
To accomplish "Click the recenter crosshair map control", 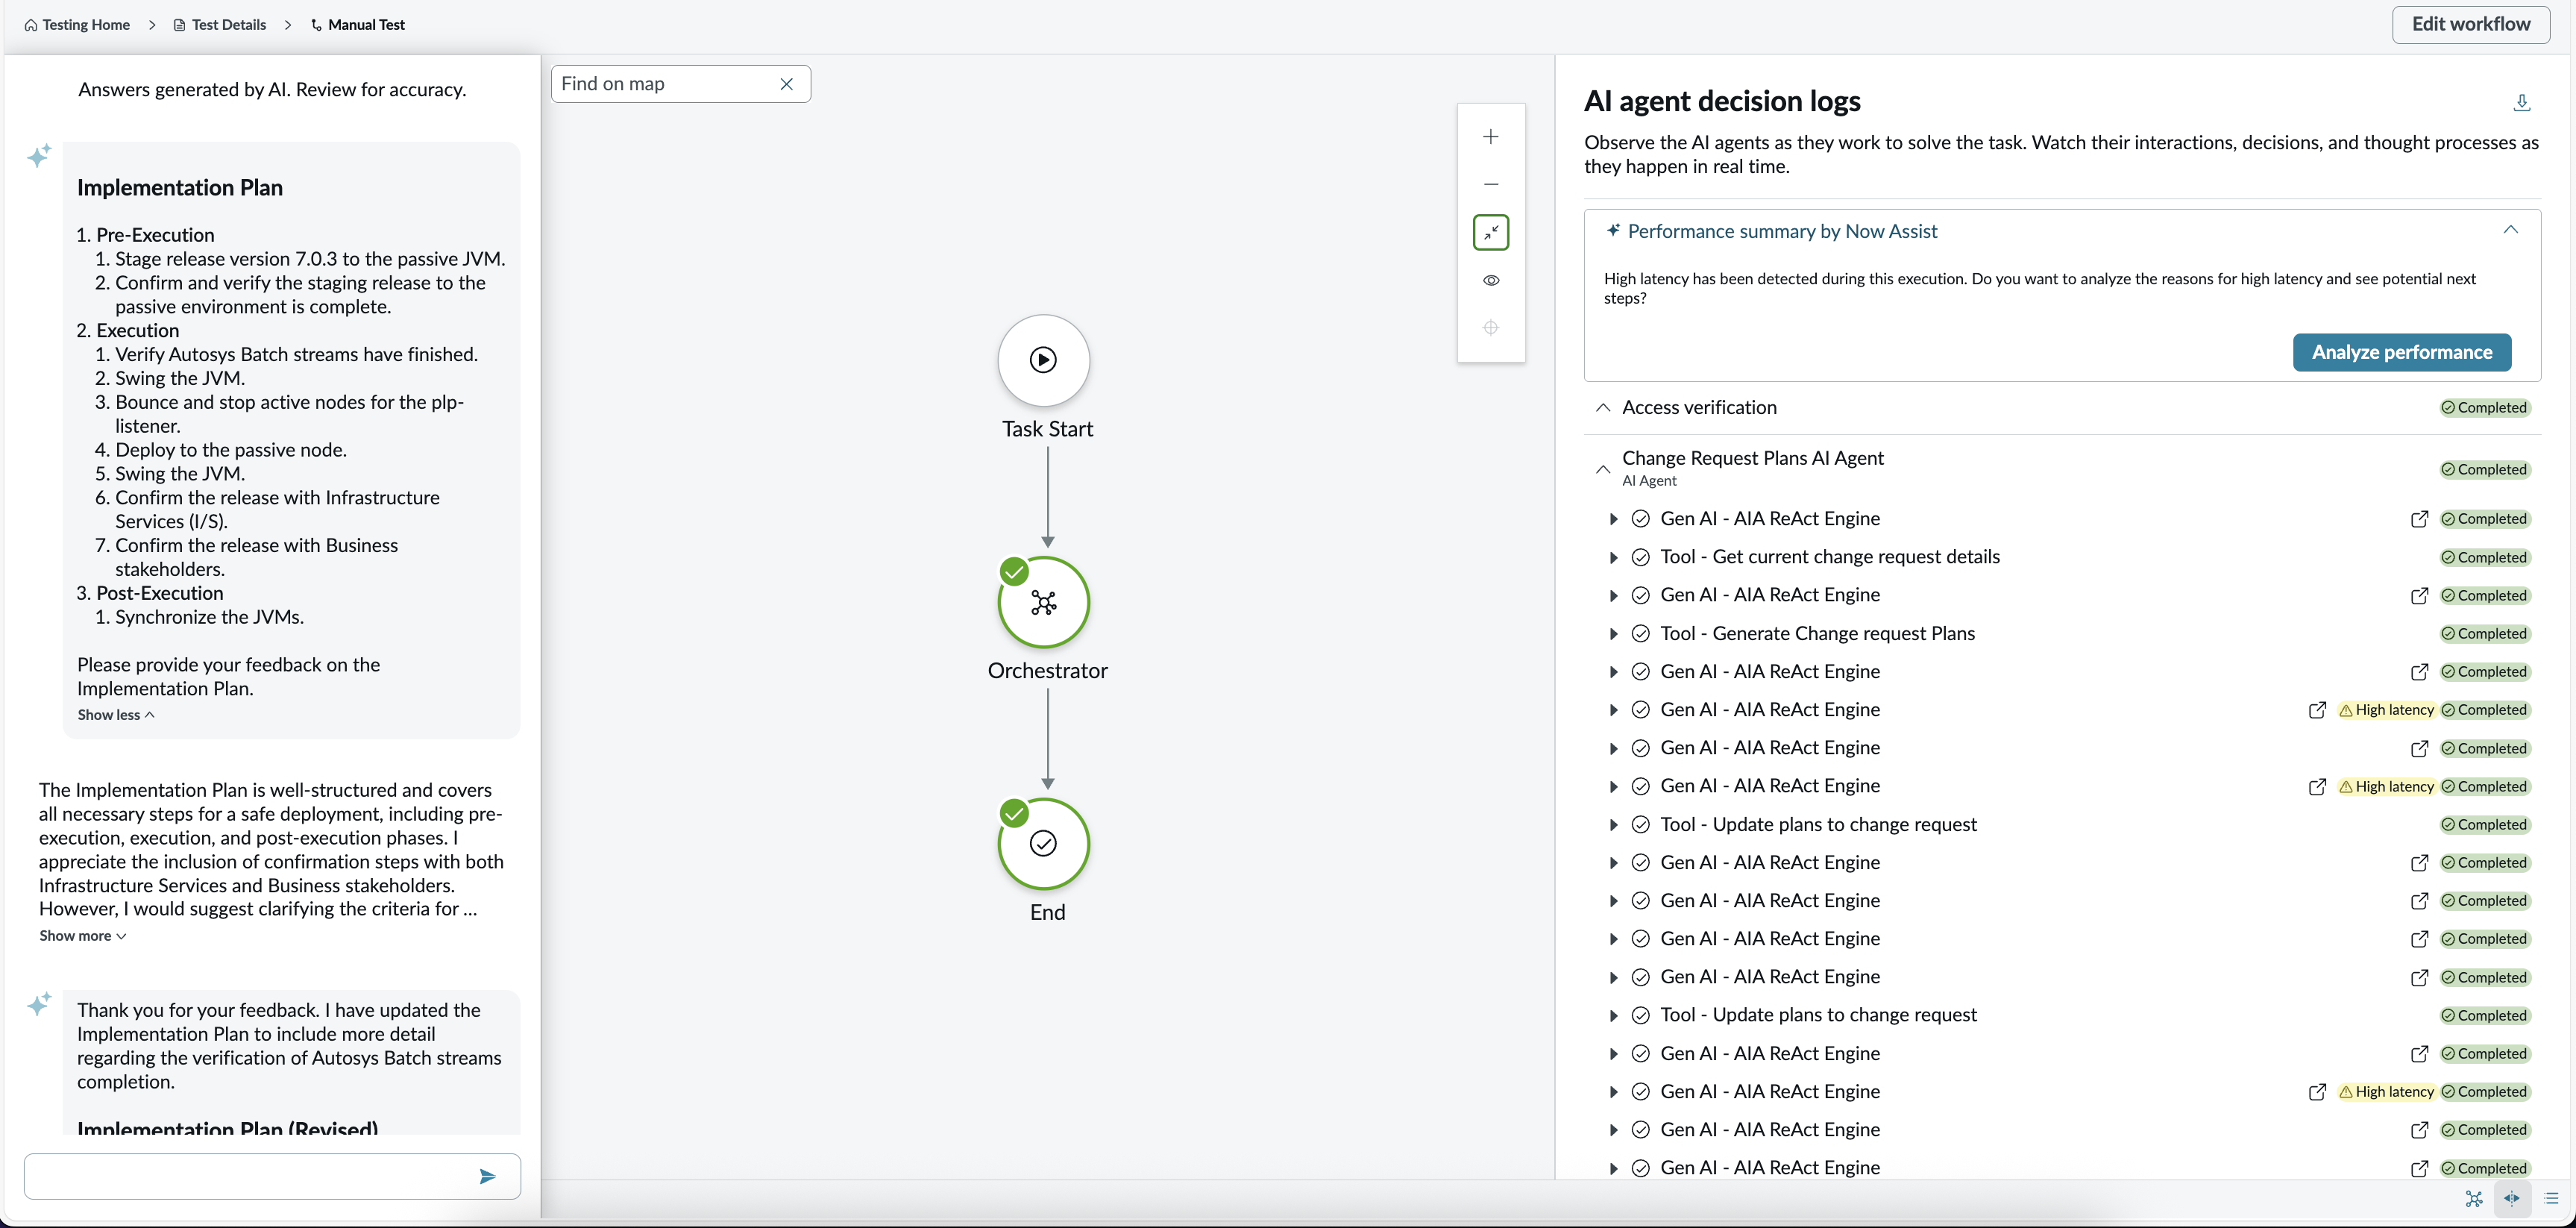I will (1490, 328).
